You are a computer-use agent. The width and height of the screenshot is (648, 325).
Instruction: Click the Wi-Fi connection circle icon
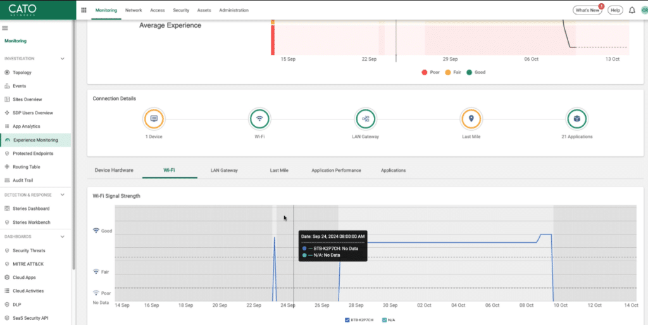pos(259,118)
